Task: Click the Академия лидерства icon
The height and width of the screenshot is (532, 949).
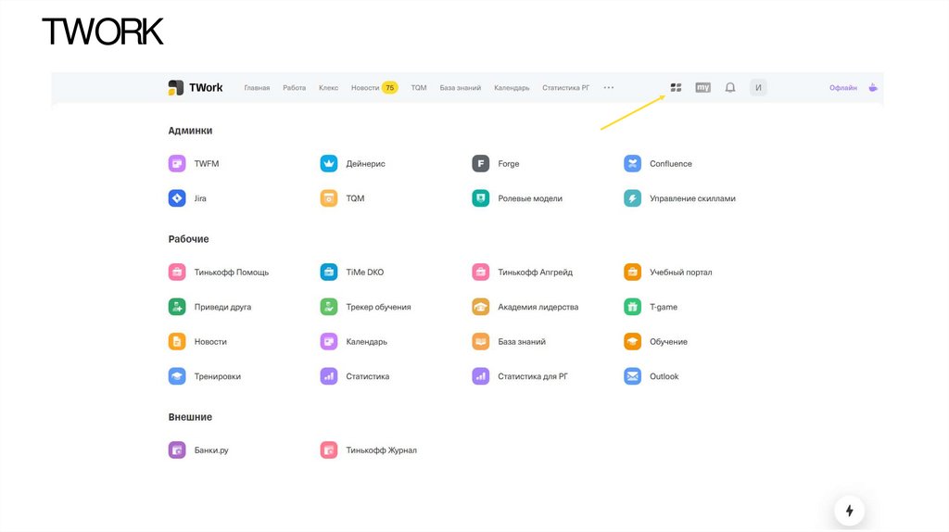Action: [x=481, y=307]
